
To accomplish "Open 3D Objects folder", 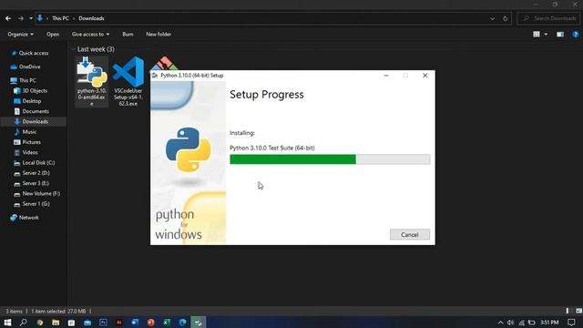I will [30, 91].
